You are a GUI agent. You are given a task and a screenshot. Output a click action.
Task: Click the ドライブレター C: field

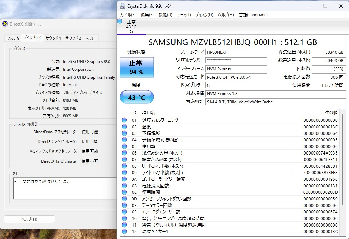236,85
